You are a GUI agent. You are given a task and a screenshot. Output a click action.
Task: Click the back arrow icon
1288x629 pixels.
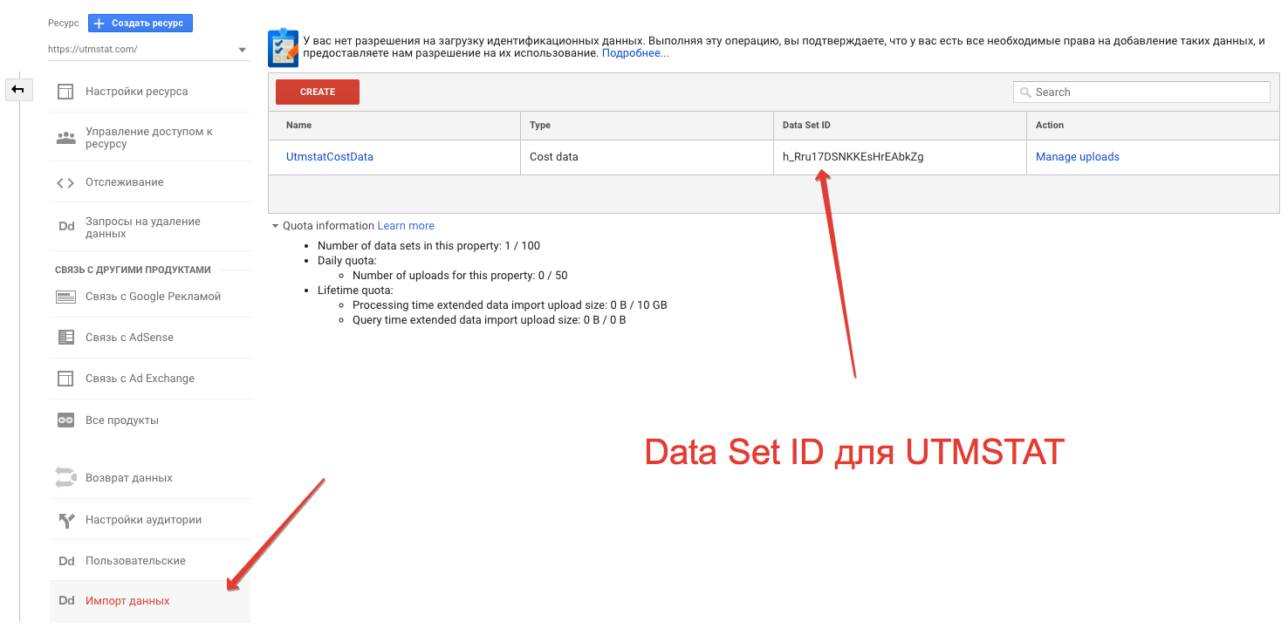[x=18, y=89]
